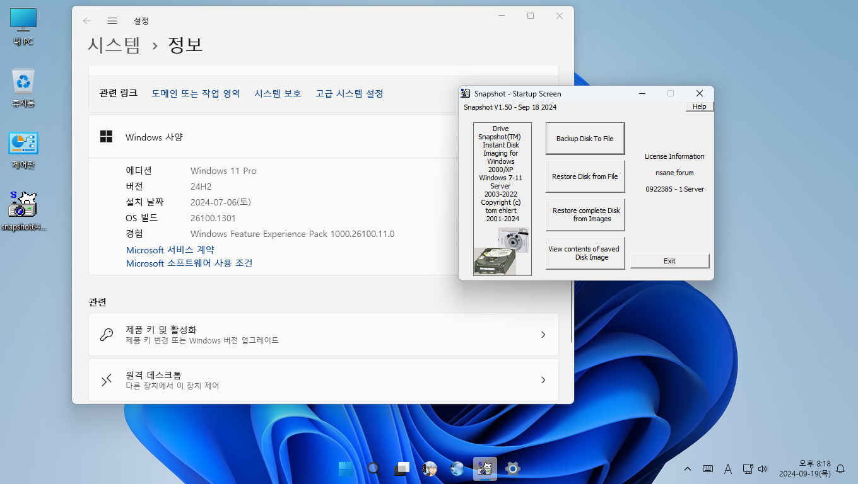
Task: Click the License Information label
Action: (x=674, y=156)
